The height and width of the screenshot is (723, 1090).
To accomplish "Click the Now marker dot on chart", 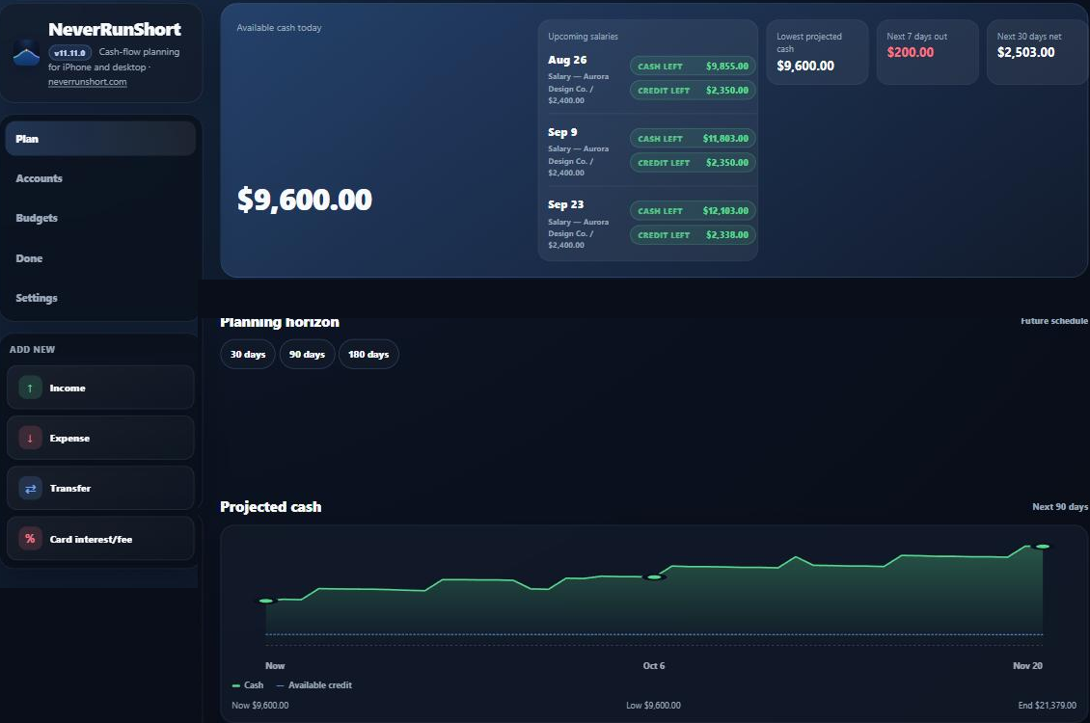I will tap(266, 601).
